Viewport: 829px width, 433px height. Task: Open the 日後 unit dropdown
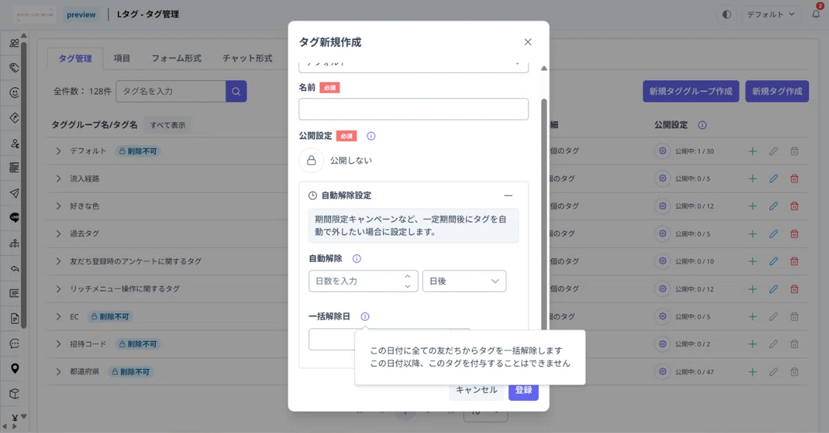click(464, 281)
